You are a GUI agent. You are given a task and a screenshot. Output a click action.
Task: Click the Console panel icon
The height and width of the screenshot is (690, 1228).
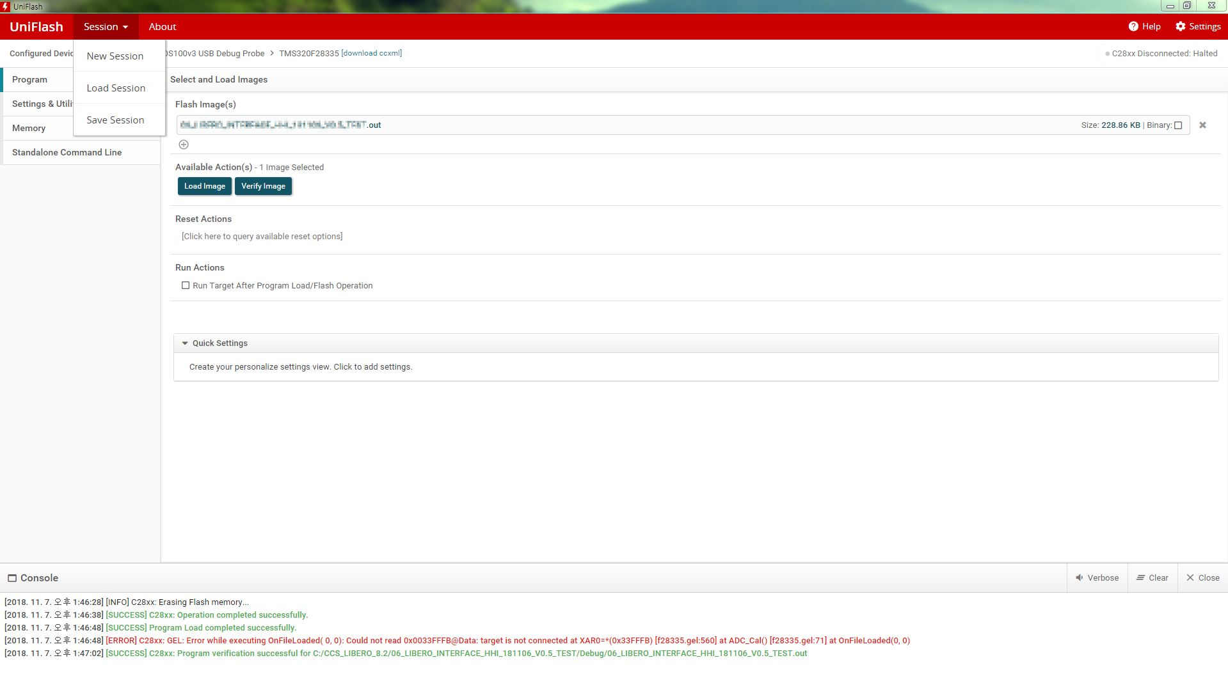[12, 578]
